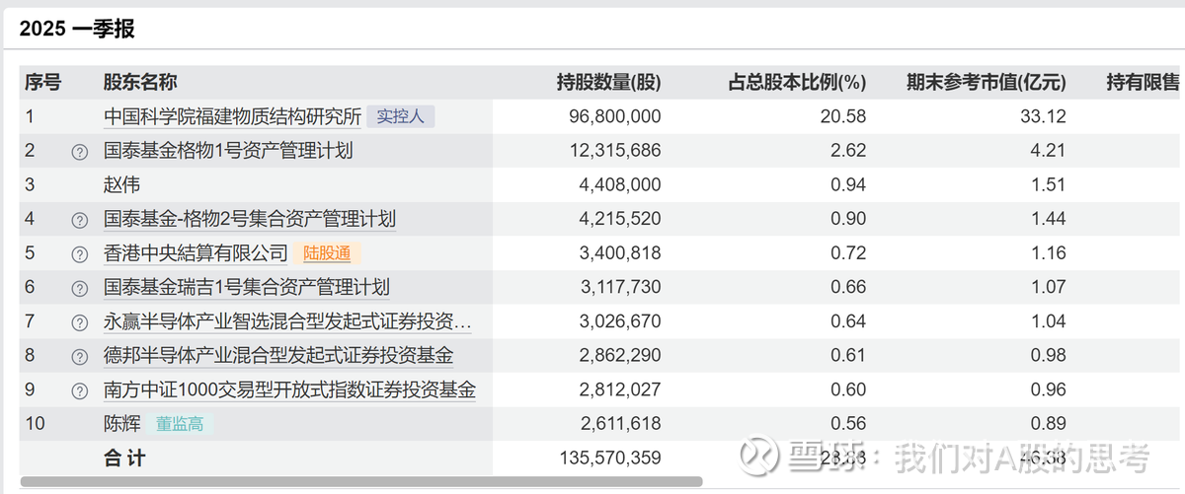Screen dimensions: 1185x494
Task: Click help icon beside 永赢半导体产业智选混合型 fund
Action: (80, 322)
